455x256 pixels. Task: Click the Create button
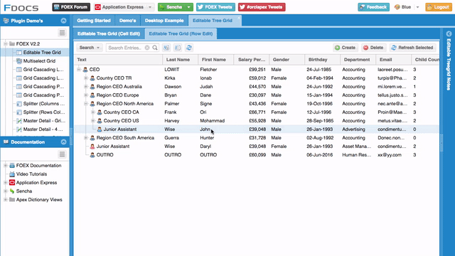345,48
